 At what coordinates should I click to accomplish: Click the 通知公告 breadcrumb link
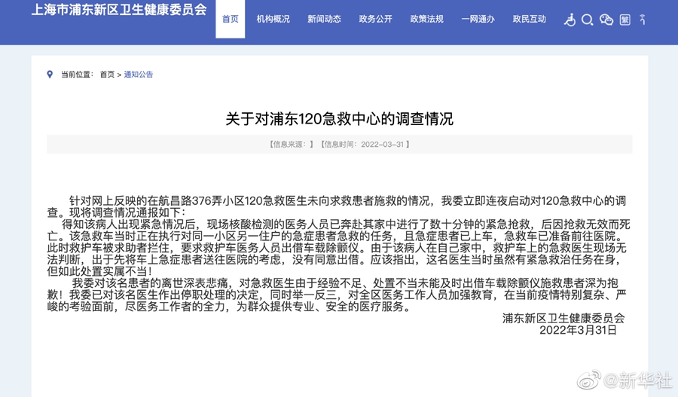point(139,75)
